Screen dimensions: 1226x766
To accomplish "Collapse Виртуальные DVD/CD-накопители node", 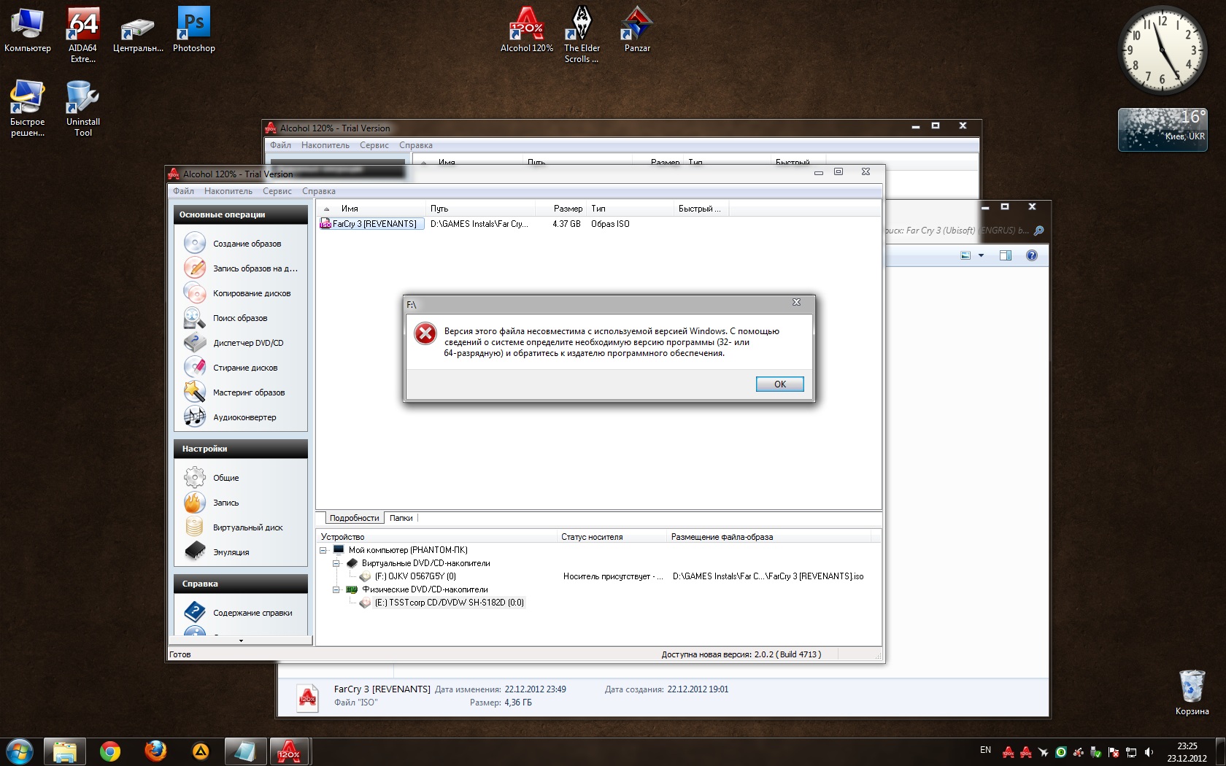I will pos(336,563).
